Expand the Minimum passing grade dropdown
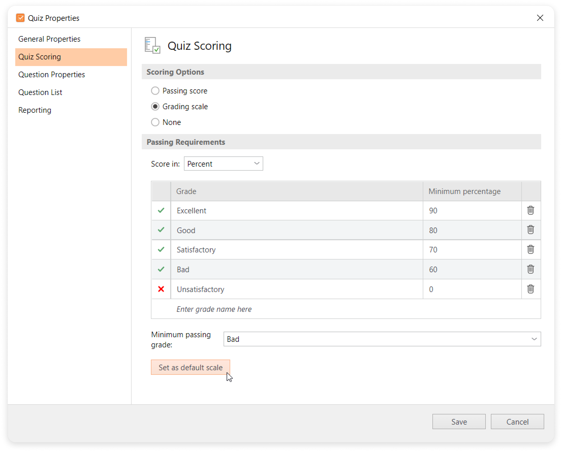 [382, 339]
